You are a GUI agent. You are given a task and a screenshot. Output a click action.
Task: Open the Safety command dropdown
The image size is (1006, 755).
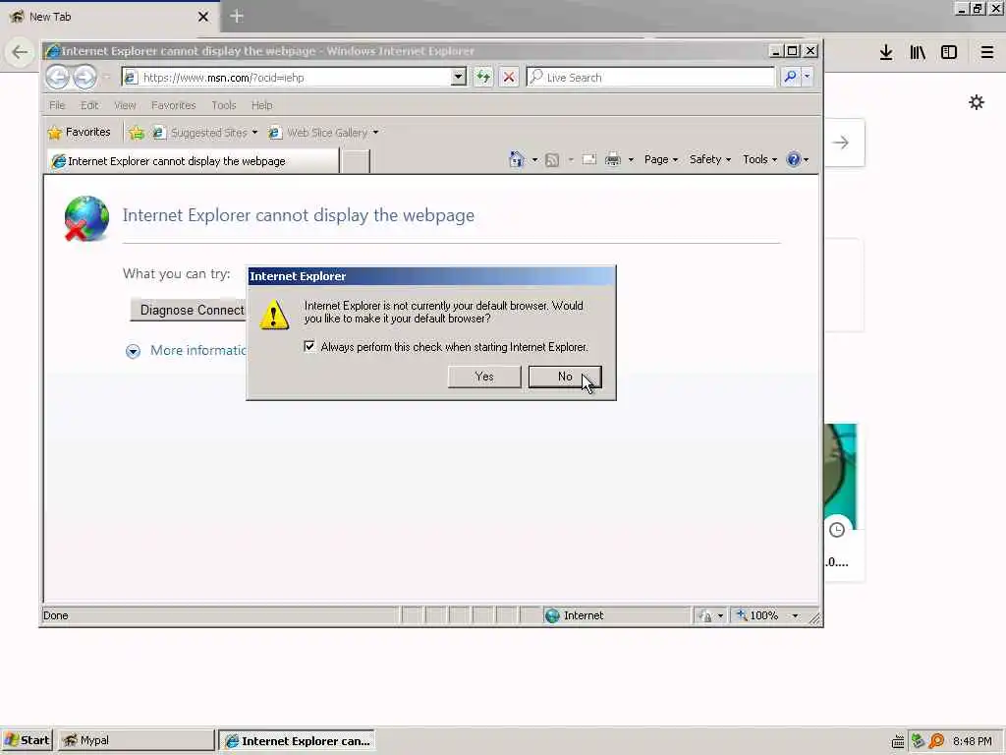coord(710,159)
